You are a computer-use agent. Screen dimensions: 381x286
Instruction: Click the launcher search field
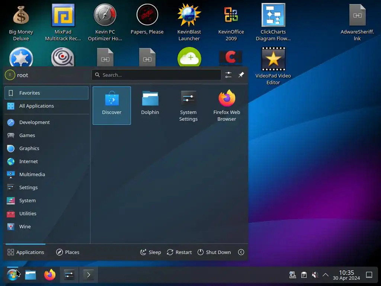156,75
